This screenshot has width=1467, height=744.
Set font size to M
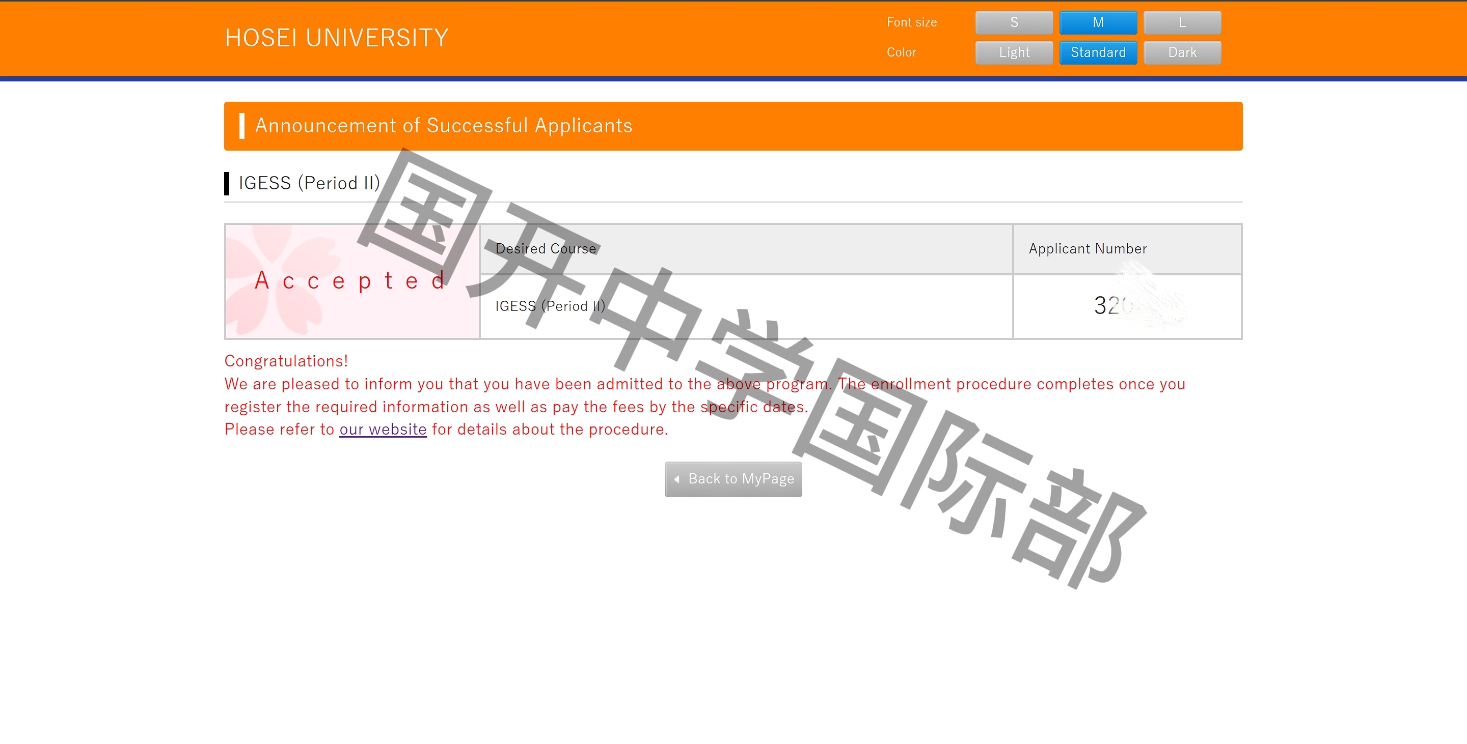coord(1098,22)
